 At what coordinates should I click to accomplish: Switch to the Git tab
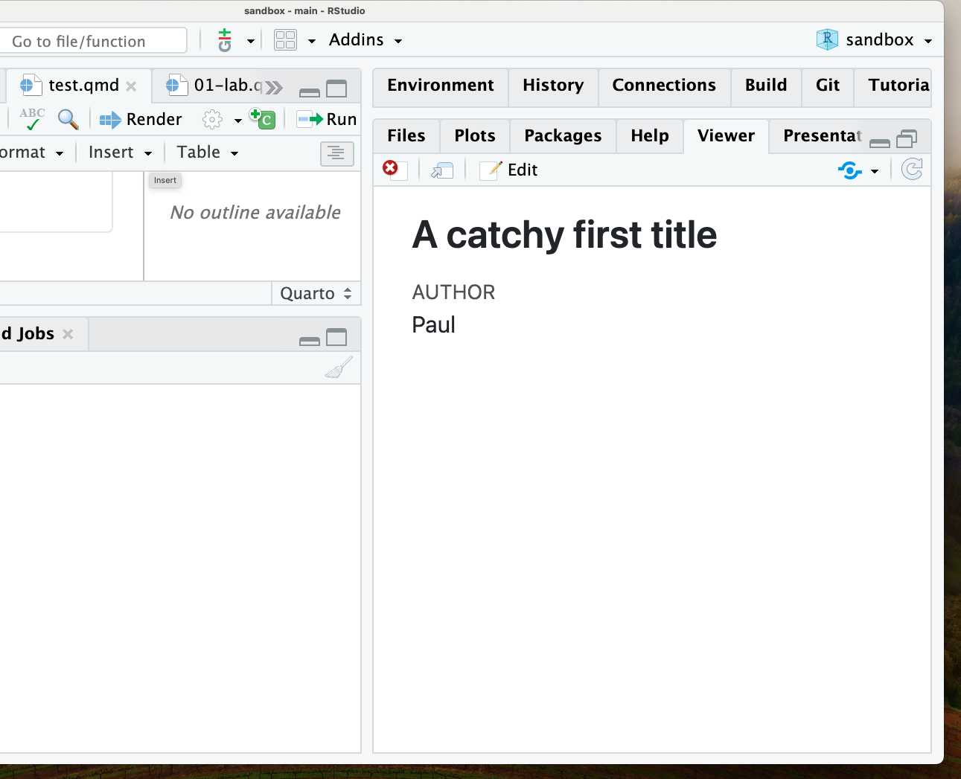click(827, 86)
